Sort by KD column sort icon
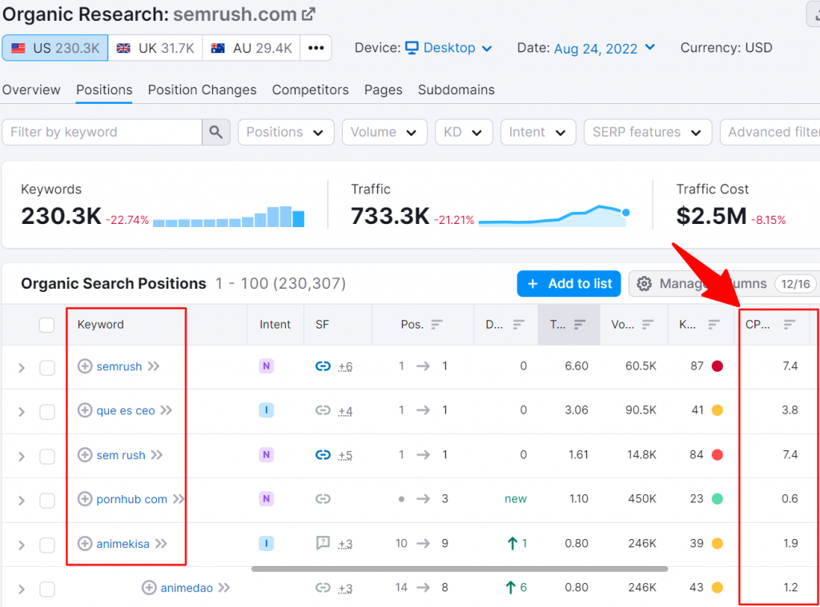Image resolution: width=820 pixels, height=607 pixels. click(x=713, y=325)
